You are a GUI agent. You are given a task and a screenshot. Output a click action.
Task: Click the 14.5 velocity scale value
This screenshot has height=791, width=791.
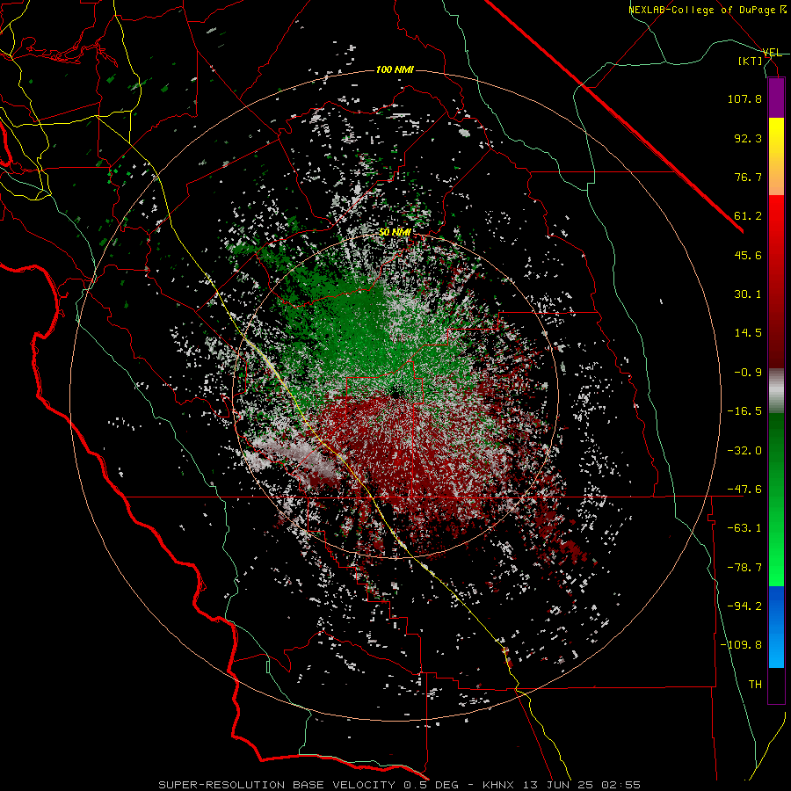pos(748,333)
